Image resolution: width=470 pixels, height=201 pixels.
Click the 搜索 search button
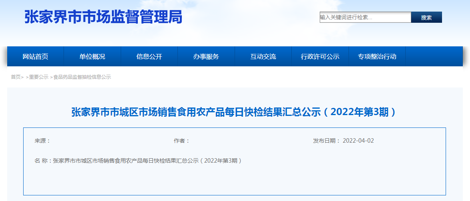tap(426, 17)
